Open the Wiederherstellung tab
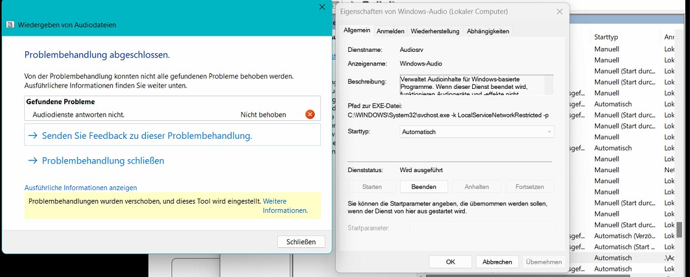Screen dimensions: 690x277 [x=434, y=31]
